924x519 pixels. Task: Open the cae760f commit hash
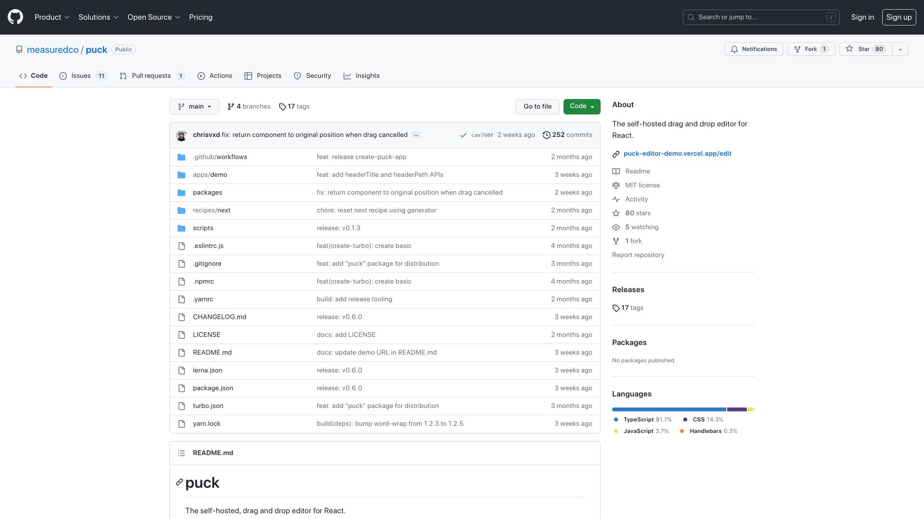[x=482, y=136]
